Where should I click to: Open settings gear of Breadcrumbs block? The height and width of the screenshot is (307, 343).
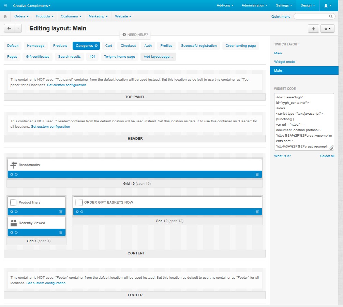(12, 175)
